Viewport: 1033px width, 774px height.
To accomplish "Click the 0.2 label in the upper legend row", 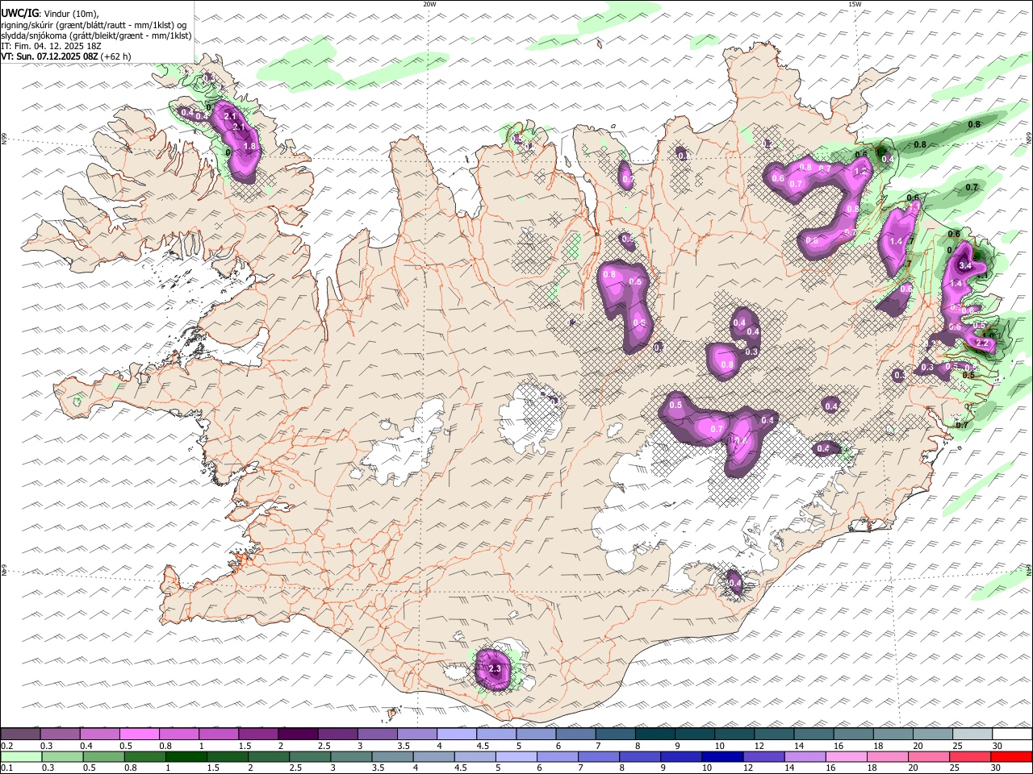I will (8, 746).
